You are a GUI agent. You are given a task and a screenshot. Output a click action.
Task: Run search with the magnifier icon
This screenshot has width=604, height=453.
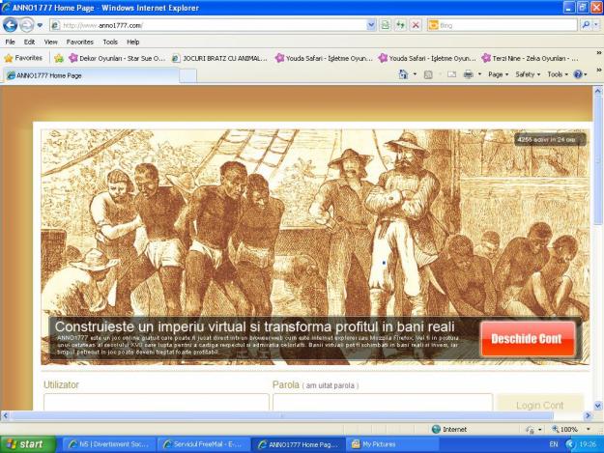click(x=586, y=25)
